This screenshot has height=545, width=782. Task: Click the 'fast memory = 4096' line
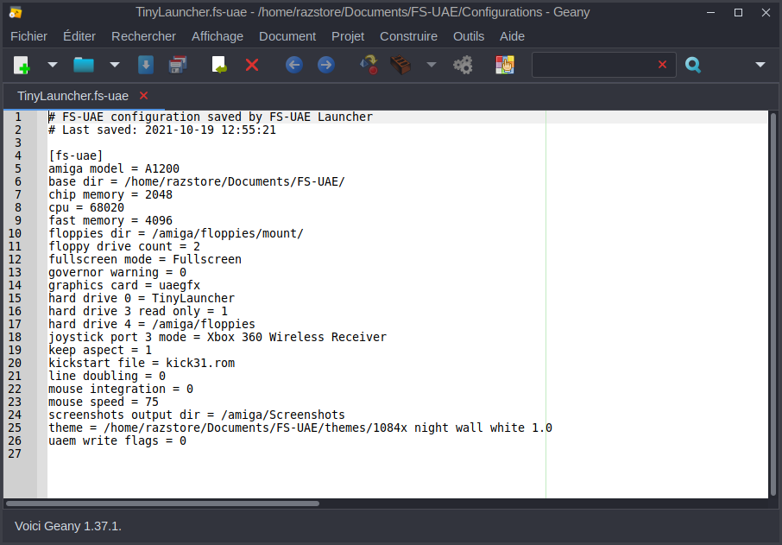point(110,220)
